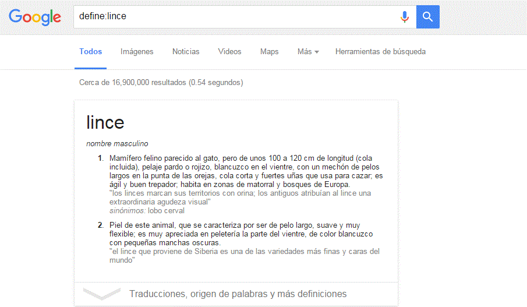
Task: Go to the Videos tab
Action: click(x=229, y=51)
